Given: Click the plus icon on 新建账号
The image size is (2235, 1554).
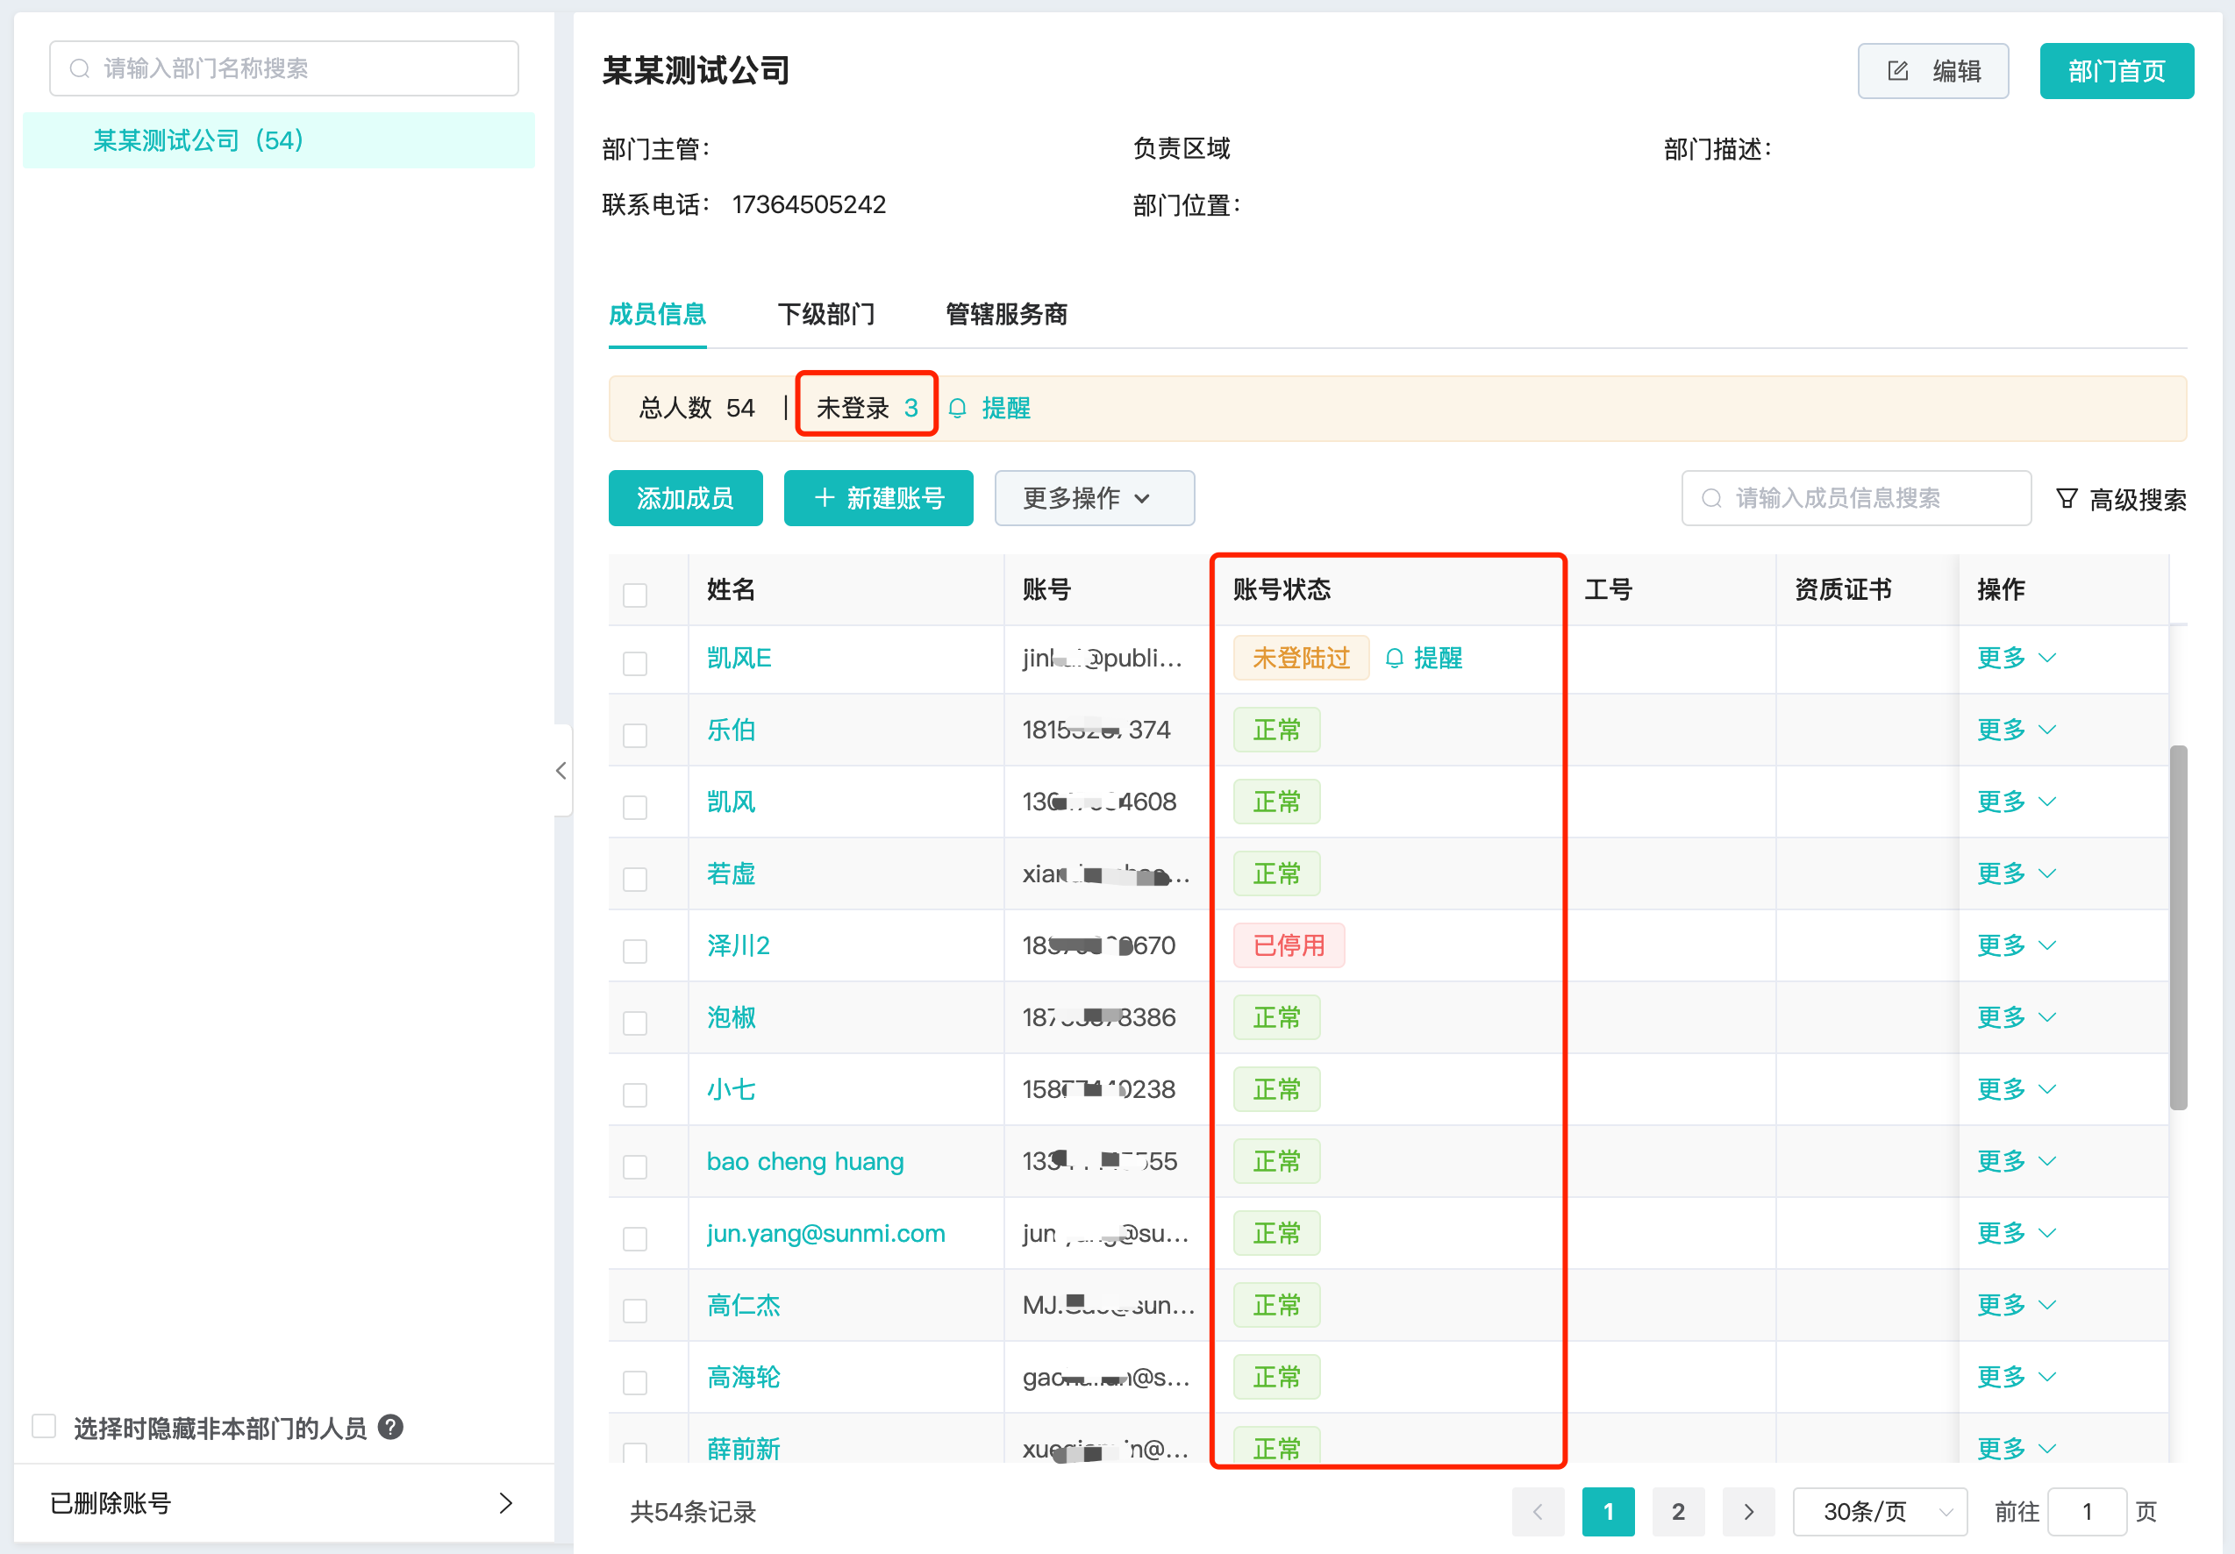Looking at the screenshot, I should pos(825,497).
